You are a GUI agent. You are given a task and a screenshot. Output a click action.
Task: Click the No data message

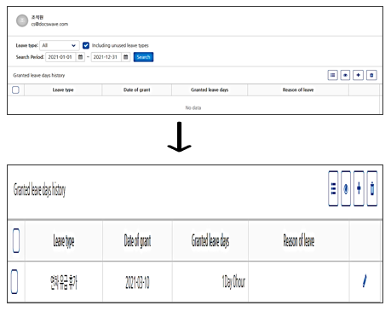193,107
